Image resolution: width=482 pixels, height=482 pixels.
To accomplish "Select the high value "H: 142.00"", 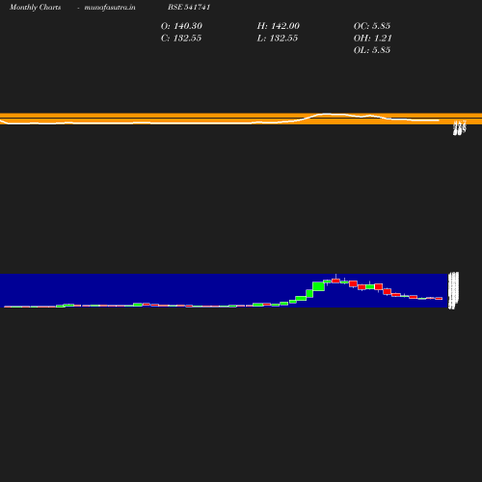I will coord(279,26).
